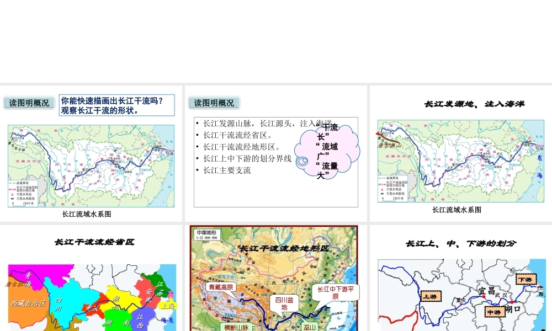552x331 pixels.
Task: Click the 横断山脉 label on the terrain map
Action: coord(236,327)
